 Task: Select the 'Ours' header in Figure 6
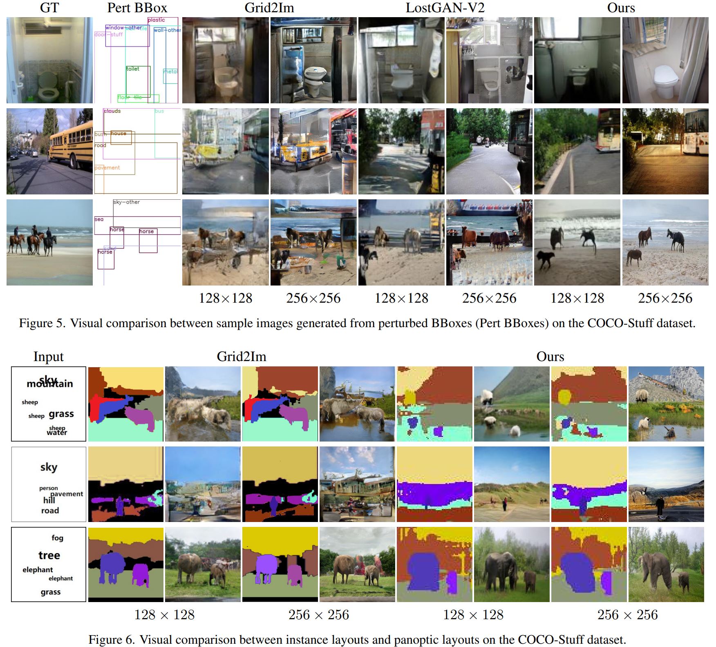[550, 357]
